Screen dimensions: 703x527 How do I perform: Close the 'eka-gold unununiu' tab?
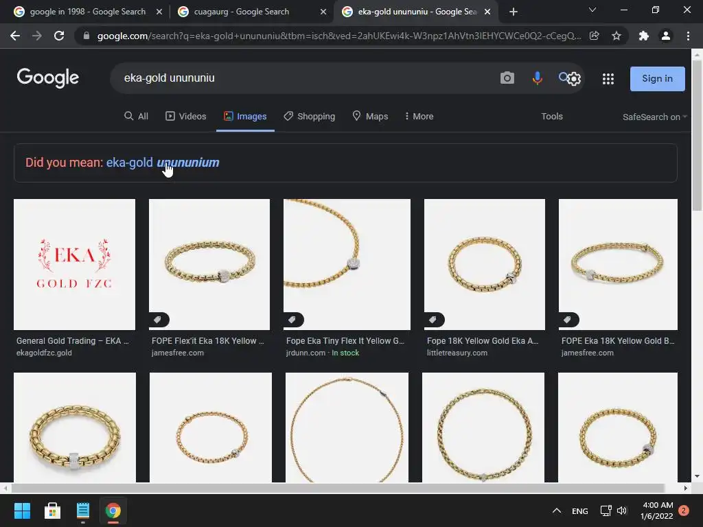487,12
